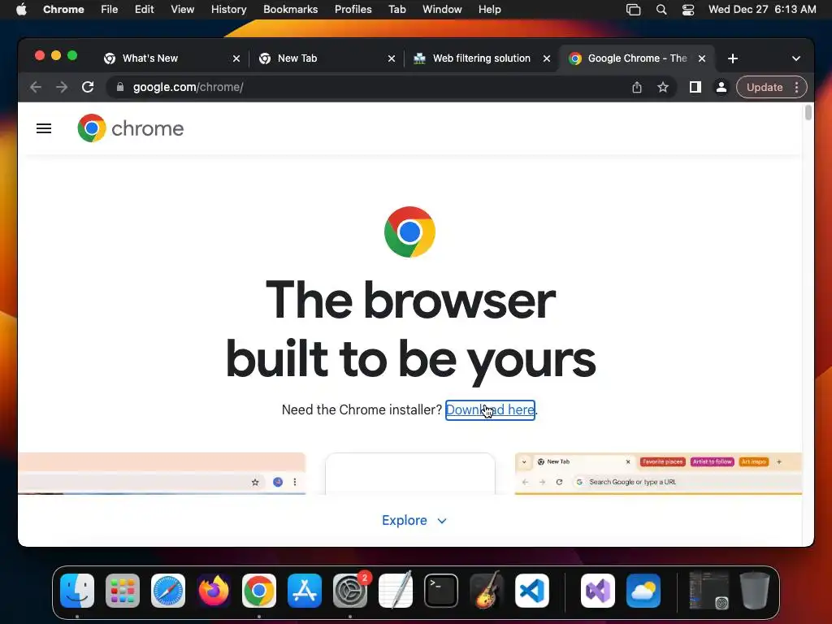Open the Weather app from the Dock

643,591
